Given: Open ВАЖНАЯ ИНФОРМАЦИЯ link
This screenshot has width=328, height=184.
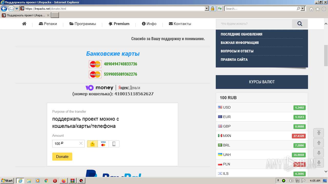Looking at the screenshot, I should [x=240, y=43].
